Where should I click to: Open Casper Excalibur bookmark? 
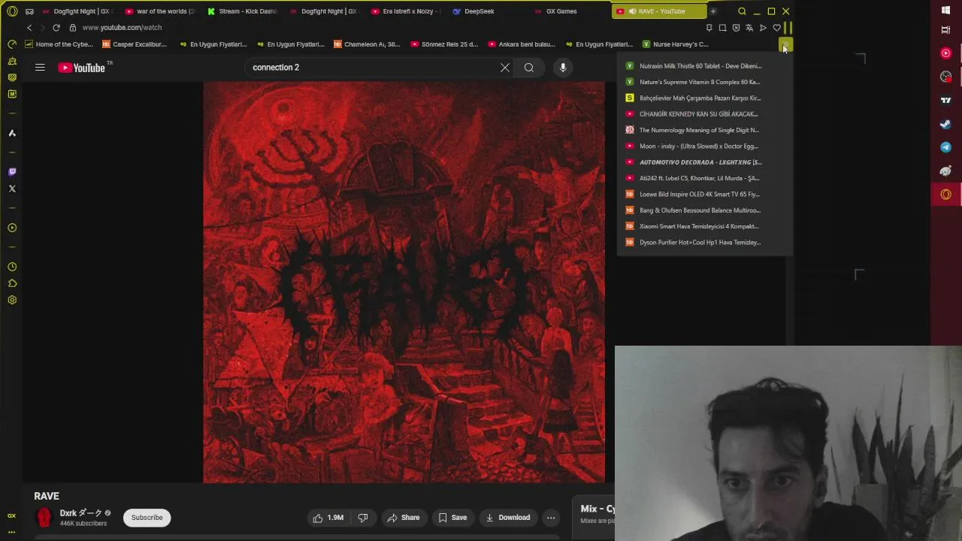(134, 44)
